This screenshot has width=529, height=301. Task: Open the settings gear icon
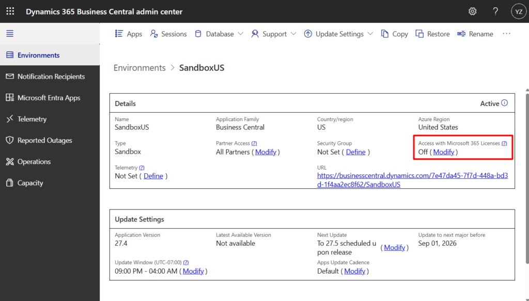coord(472,11)
